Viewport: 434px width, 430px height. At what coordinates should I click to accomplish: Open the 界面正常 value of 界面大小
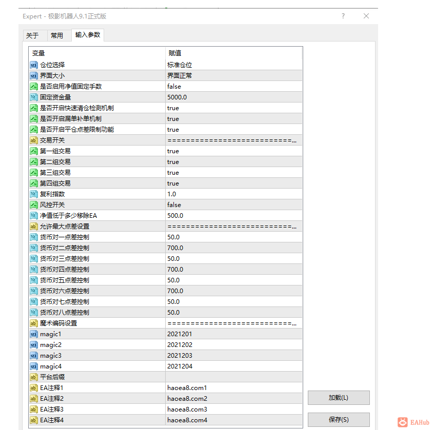[234, 76]
